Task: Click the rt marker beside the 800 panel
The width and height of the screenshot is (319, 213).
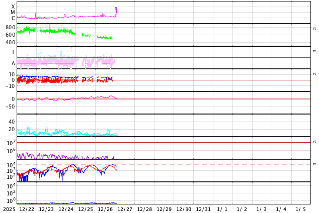Action: [x=314, y=29]
